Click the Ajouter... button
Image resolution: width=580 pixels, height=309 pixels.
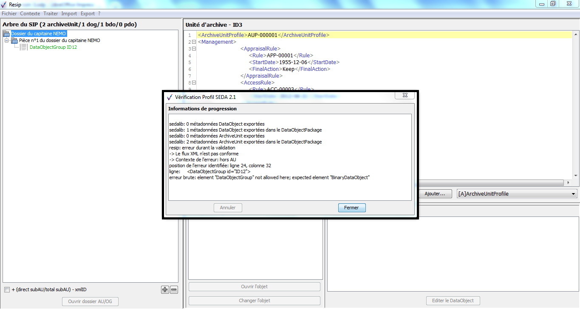[x=434, y=194]
